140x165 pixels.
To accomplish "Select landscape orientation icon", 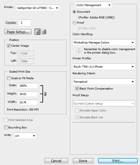I will coord(44,32).
